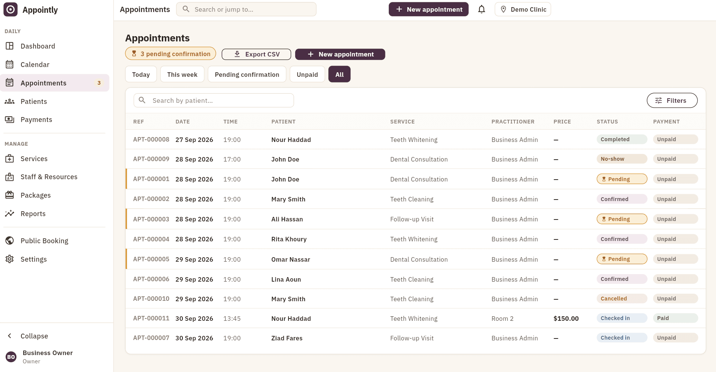Click New appointment beside Export CSV
716x372 pixels.
tap(340, 54)
